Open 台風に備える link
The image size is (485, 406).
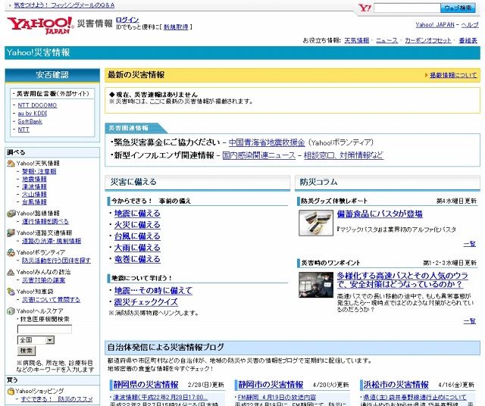coord(137,236)
